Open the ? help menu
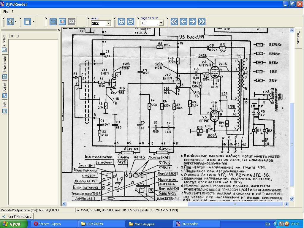Viewport: 304px width, 228px height. coord(12,12)
